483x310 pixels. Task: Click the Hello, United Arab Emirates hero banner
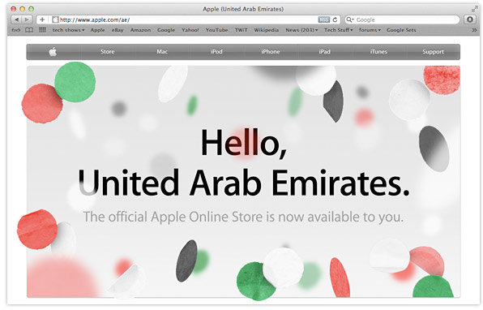[243, 182]
